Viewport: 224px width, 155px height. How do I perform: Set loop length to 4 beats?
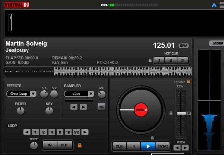(x=51, y=132)
